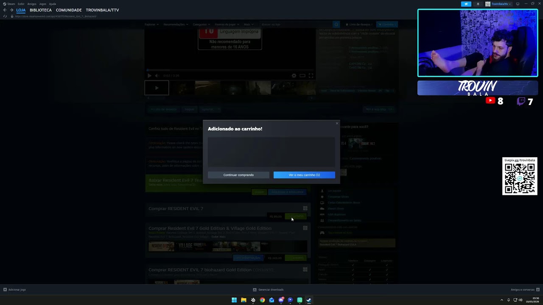Image resolution: width=543 pixels, height=305 pixels.
Task: Expand the Mais store dropdown
Action: (x=248, y=25)
